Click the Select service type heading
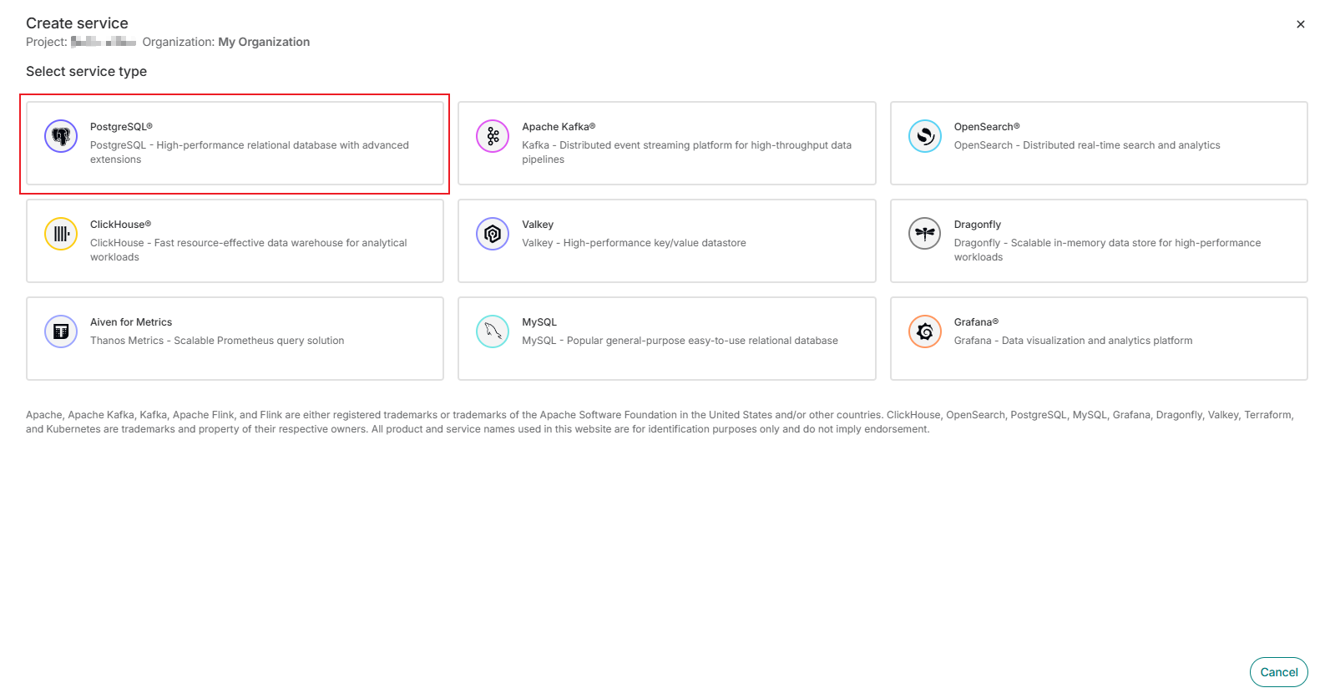Image resolution: width=1325 pixels, height=698 pixels. point(86,72)
